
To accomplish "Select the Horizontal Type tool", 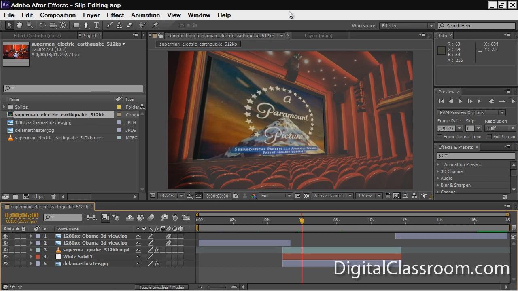I will [96, 25].
